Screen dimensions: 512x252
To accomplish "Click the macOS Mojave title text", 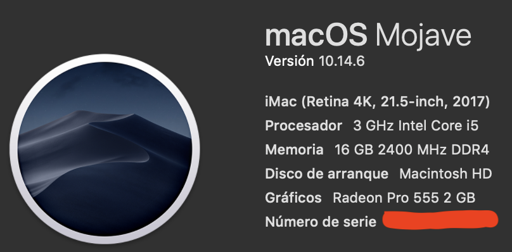I will click(368, 37).
